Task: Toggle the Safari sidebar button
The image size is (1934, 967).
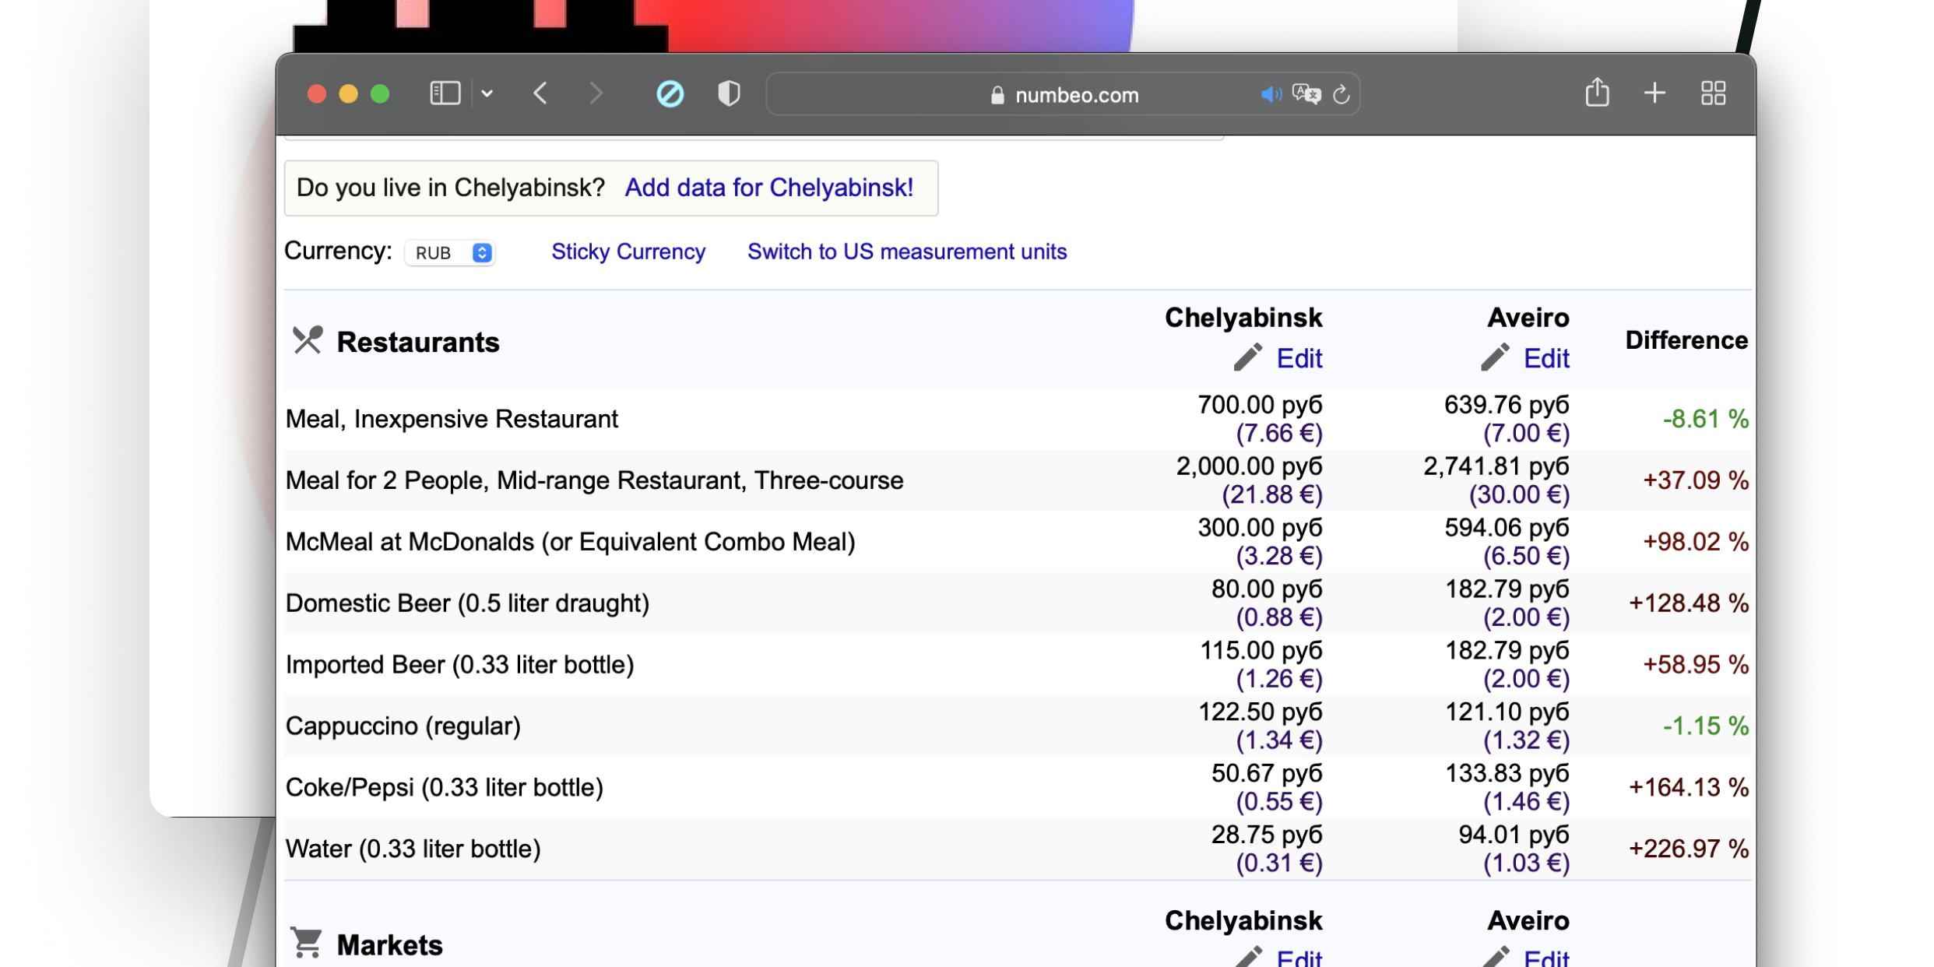Action: coord(445,94)
